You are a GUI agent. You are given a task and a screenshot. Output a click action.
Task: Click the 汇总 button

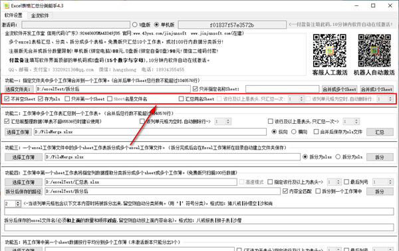point(380,132)
